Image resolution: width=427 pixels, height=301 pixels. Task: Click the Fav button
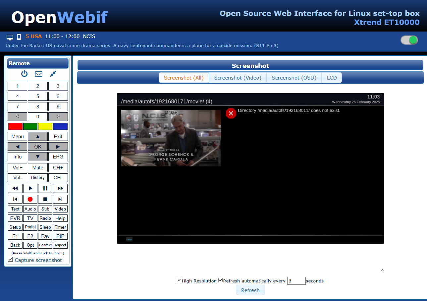[x=45, y=236]
